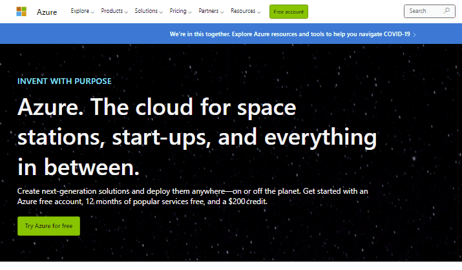Open the Pricing menu
The height and width of the screenshot is (270, 462).
pos(181,11)
